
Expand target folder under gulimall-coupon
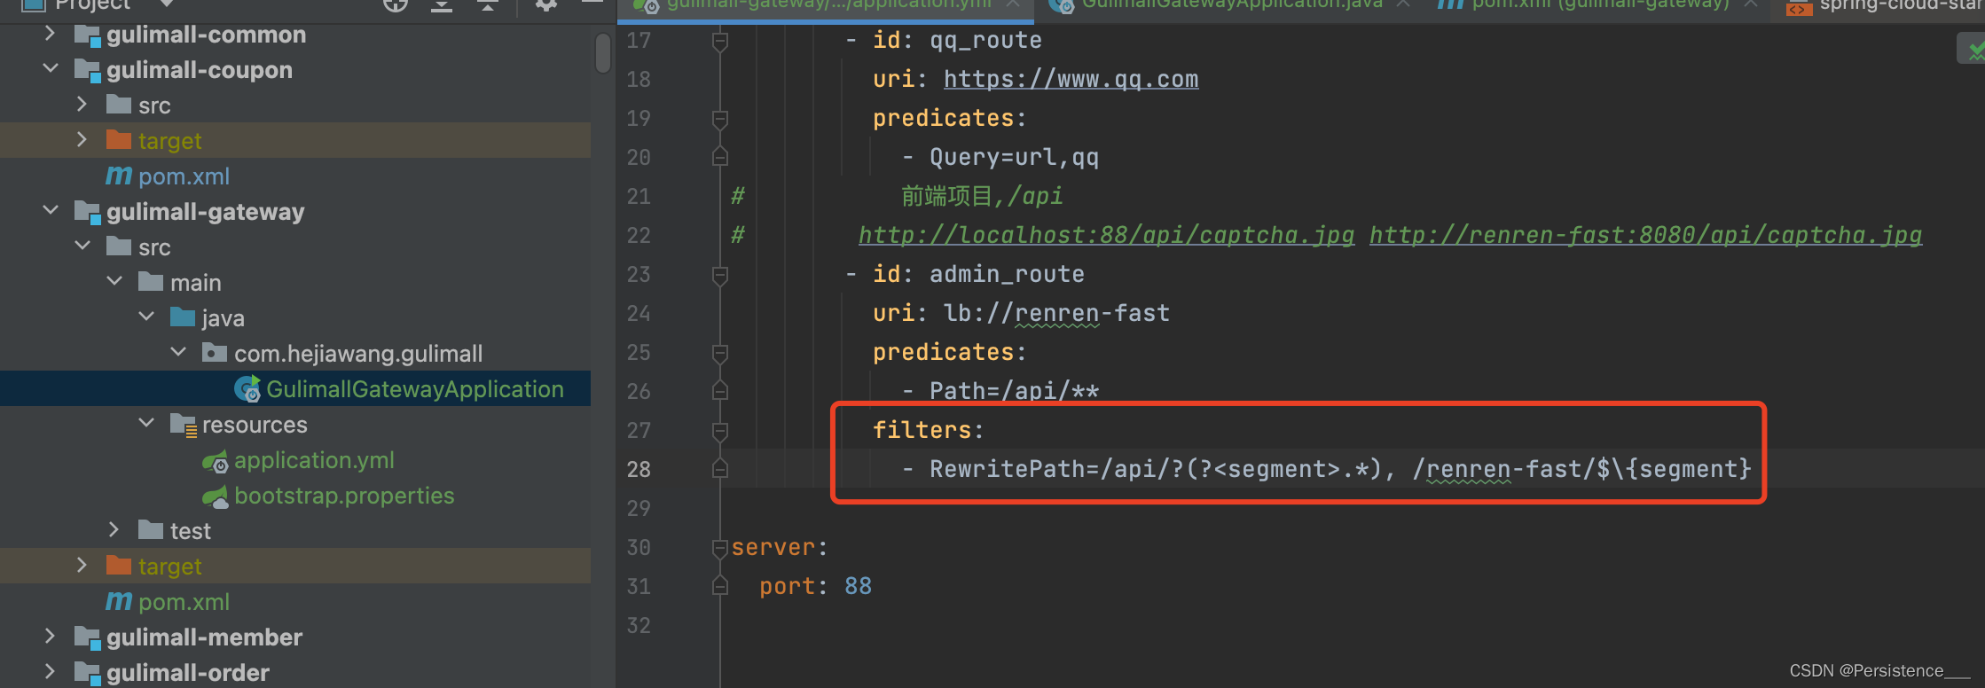[82, 139]
